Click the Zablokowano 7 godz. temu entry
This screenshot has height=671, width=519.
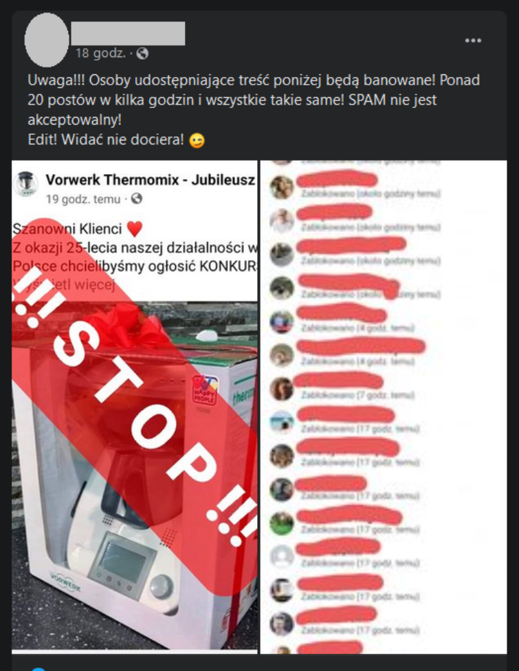(358, 395)
